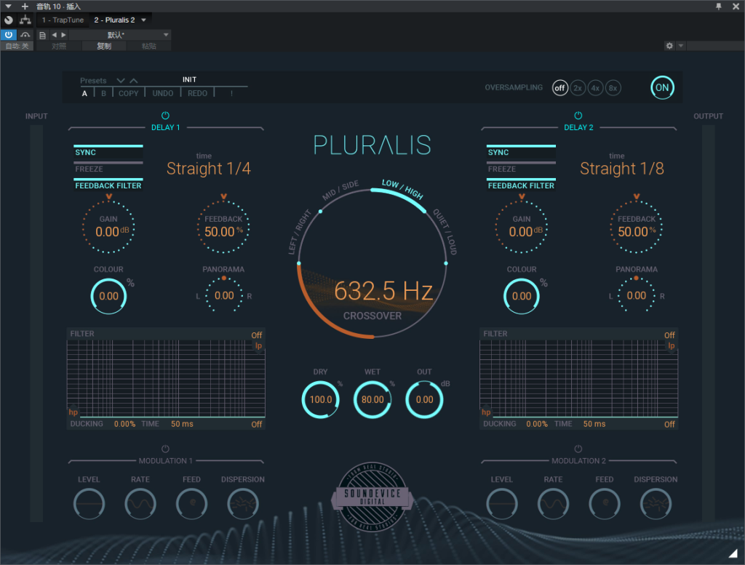Click the UNDO button

pyautogui.click(x=162, y=94)
